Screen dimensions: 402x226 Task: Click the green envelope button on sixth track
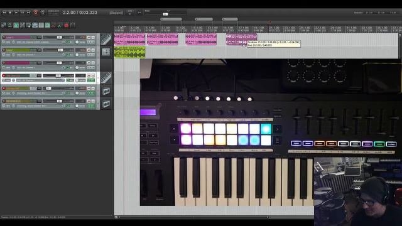[x=90, y=106]
